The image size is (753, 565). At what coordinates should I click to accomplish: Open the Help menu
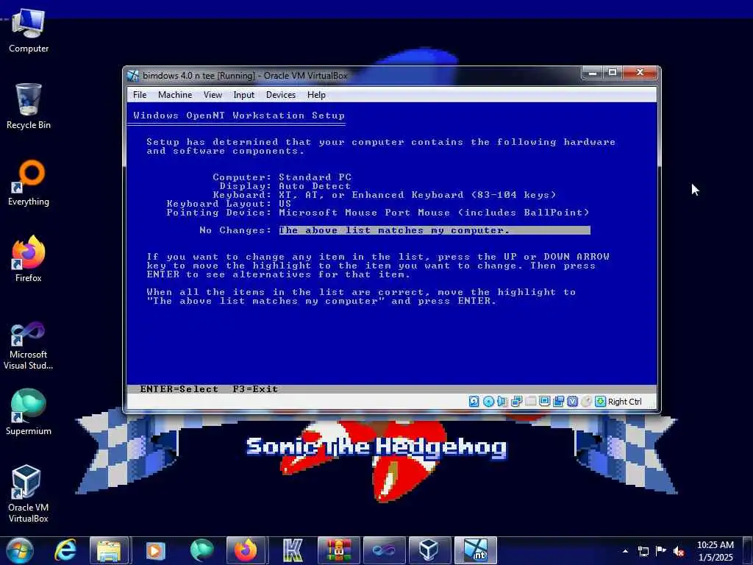316,95
